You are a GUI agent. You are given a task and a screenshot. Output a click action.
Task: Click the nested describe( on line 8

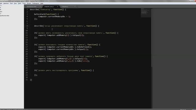click(x=67, y=26)
